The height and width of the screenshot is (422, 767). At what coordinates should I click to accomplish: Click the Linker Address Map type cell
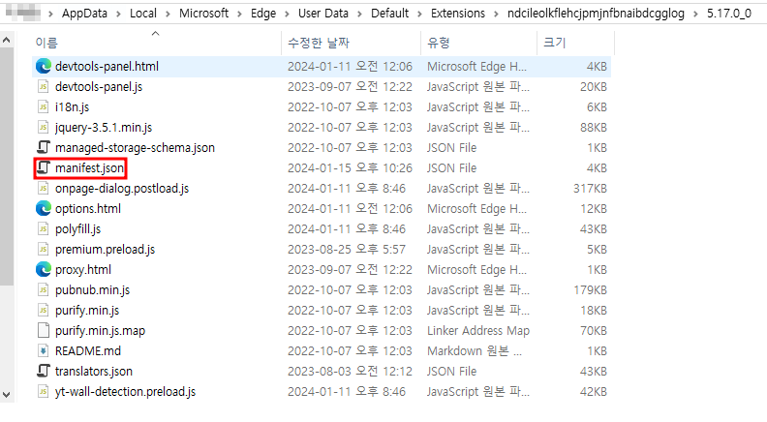coord(477,331)
